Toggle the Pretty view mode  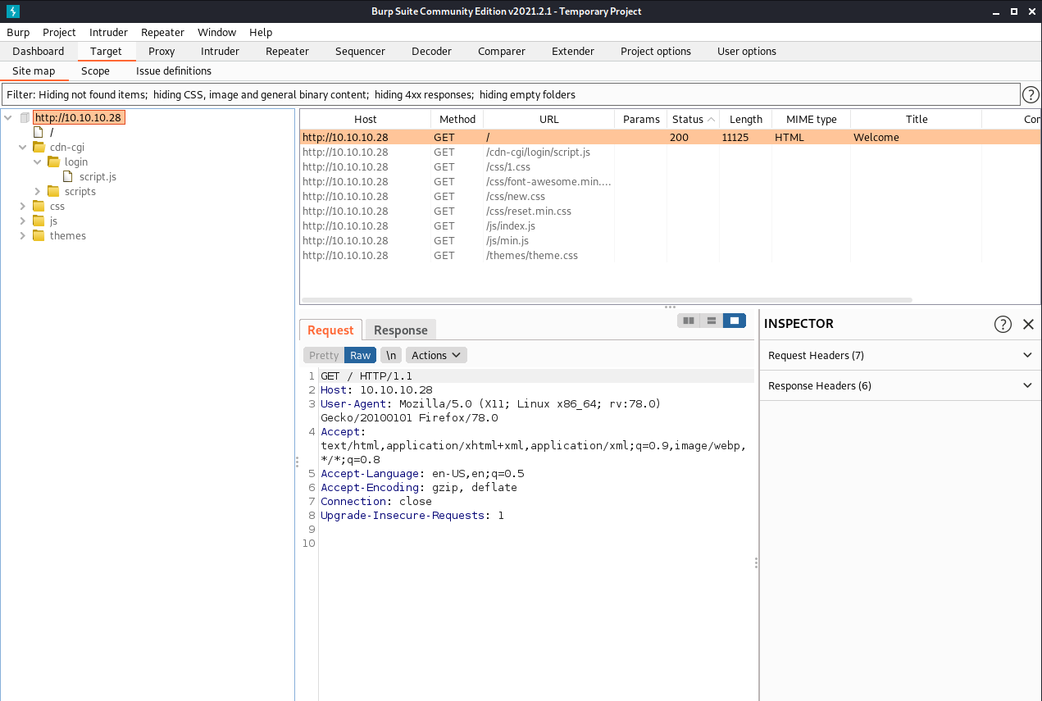pos(323,355)
